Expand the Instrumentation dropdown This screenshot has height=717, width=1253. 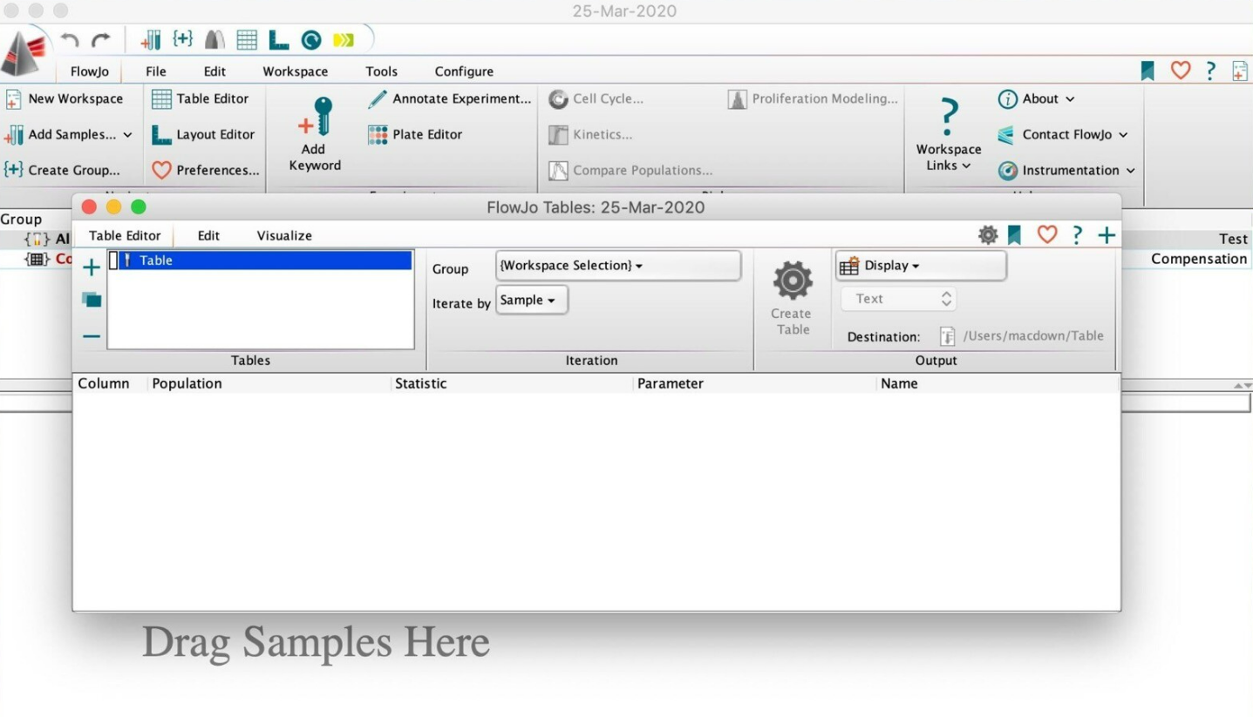[1066, 170]
